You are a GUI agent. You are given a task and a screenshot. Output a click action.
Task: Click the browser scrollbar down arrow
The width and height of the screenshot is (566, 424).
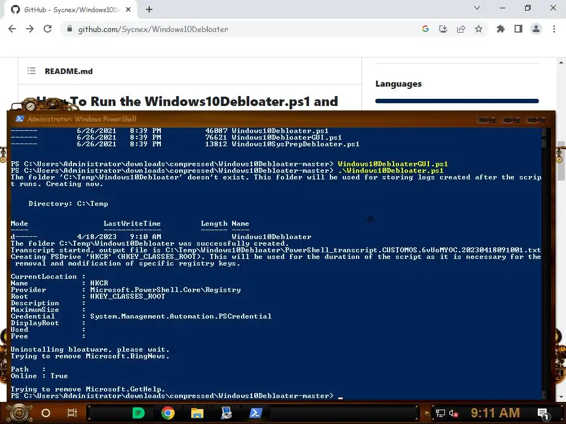tap(561, 397)
